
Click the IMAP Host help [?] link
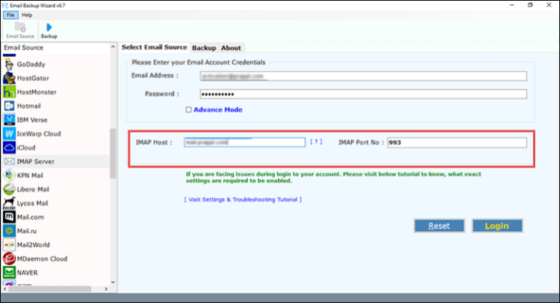[x=316, y=142]
